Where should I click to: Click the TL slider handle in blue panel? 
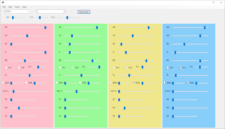click(176, 75)
